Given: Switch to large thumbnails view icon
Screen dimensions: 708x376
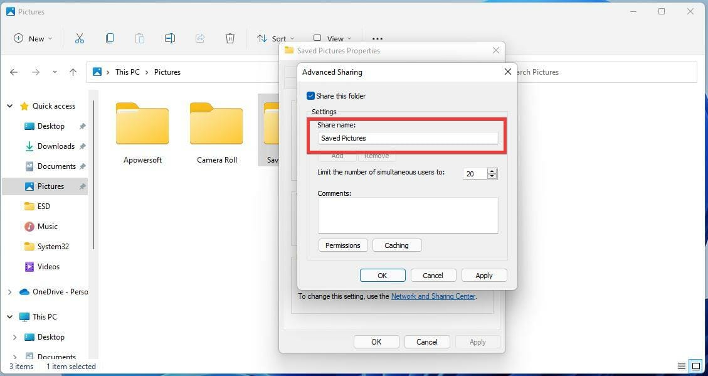Looking at the screenshot, I should 696,366.
